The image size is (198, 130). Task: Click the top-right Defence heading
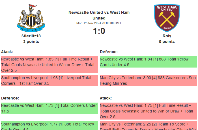click(109, 52)
